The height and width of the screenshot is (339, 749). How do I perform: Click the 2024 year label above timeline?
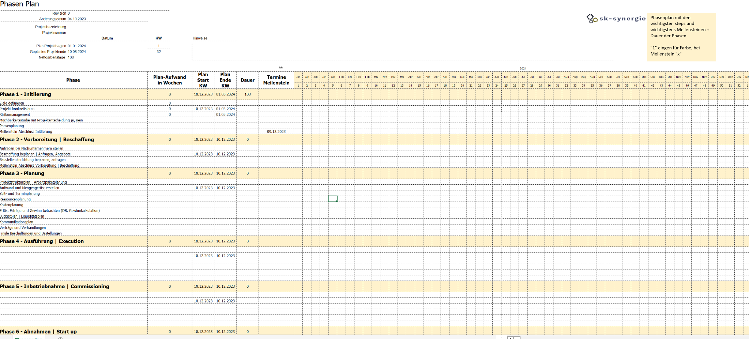(523, 68)
